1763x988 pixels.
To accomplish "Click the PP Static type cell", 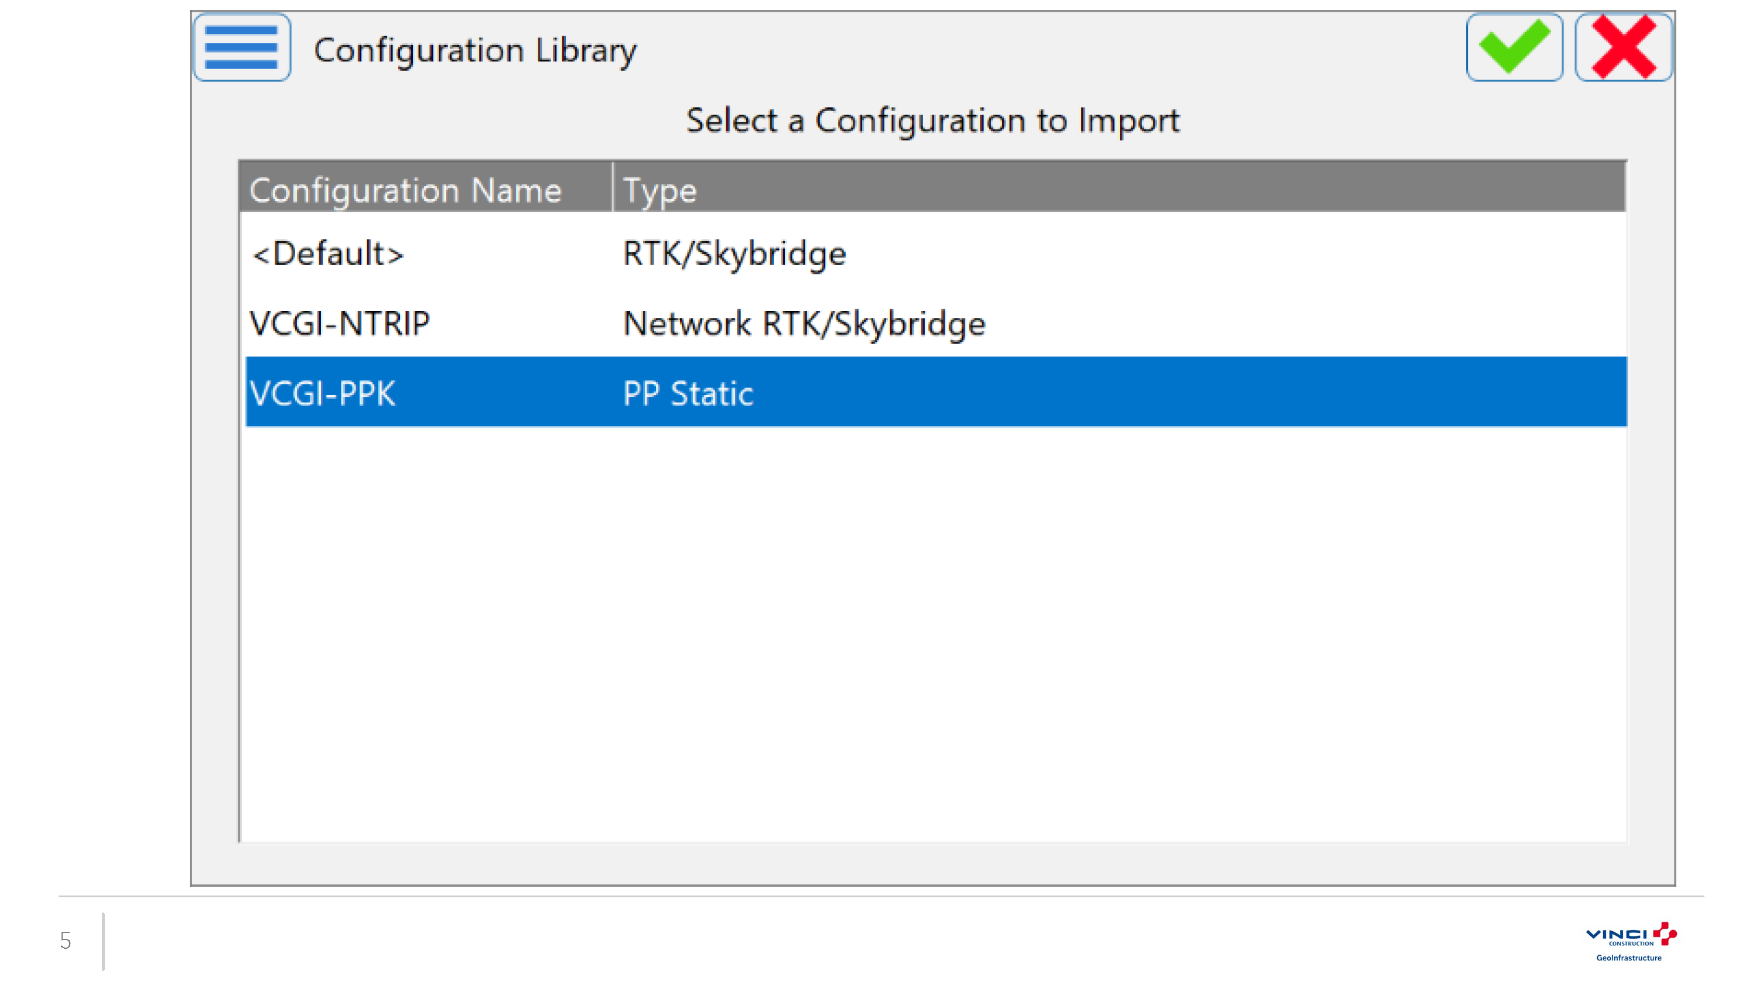I will pos(688,394).
